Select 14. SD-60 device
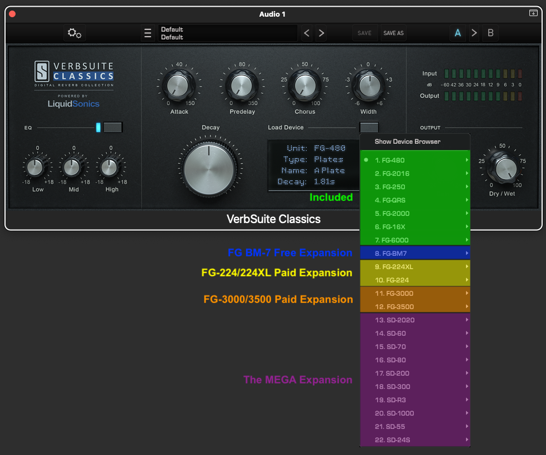This screenshot has height=455, width=546. pos(415,333)
